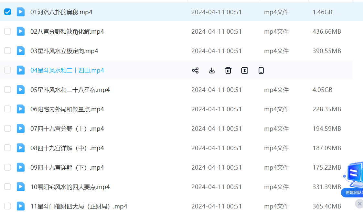
Task: Click the 4.05GB size cell of file 05
Action: (322, 90)
